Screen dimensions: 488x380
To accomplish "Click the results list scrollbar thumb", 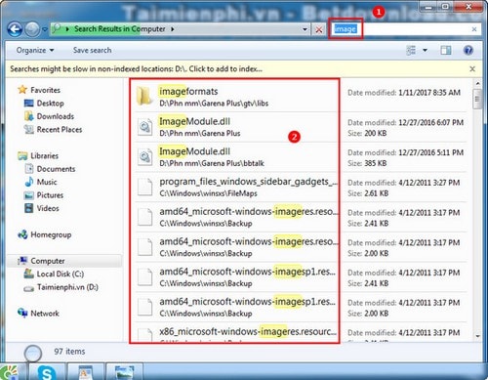I will pyautogui.click(x=477, y=99).
